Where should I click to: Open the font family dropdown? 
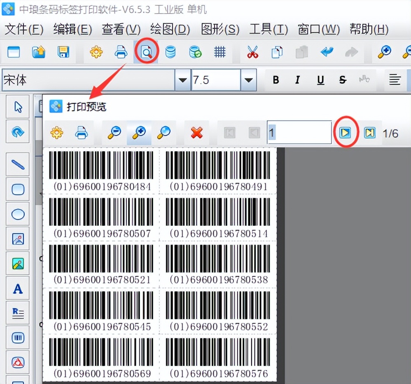(181, 80)
